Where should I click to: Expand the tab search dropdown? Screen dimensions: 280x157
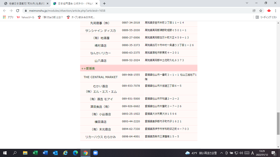(x=247, y=3)
